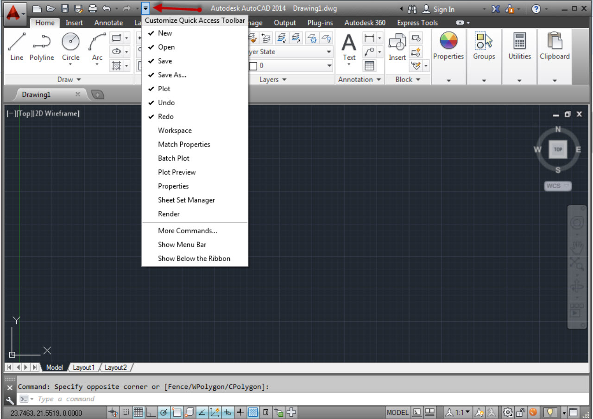The height and width of the screenshot is (419, 593).
Task: Click the multileader icon in Annotation panel
Action: tap(369, 51)
